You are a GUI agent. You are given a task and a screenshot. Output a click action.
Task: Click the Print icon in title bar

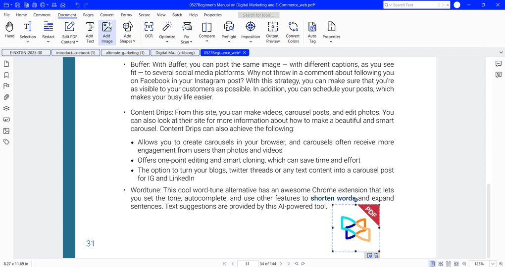43,5
